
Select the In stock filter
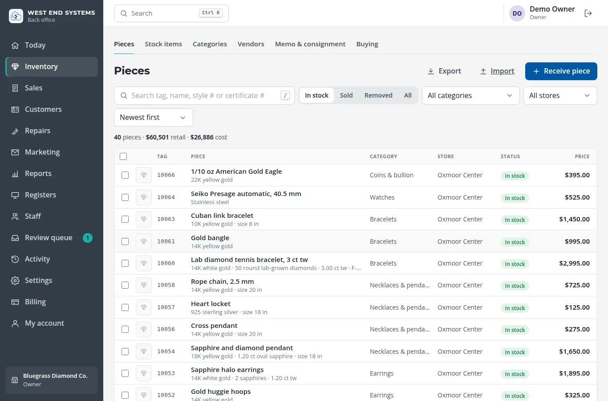(316, 95)
